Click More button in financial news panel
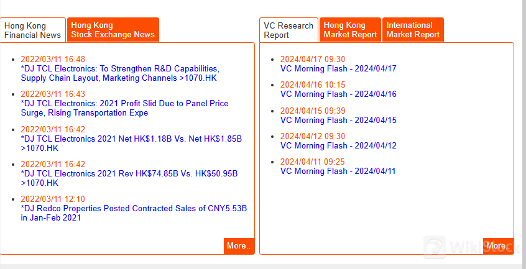This screenshot has width=526, height=269. coord(239,246)
